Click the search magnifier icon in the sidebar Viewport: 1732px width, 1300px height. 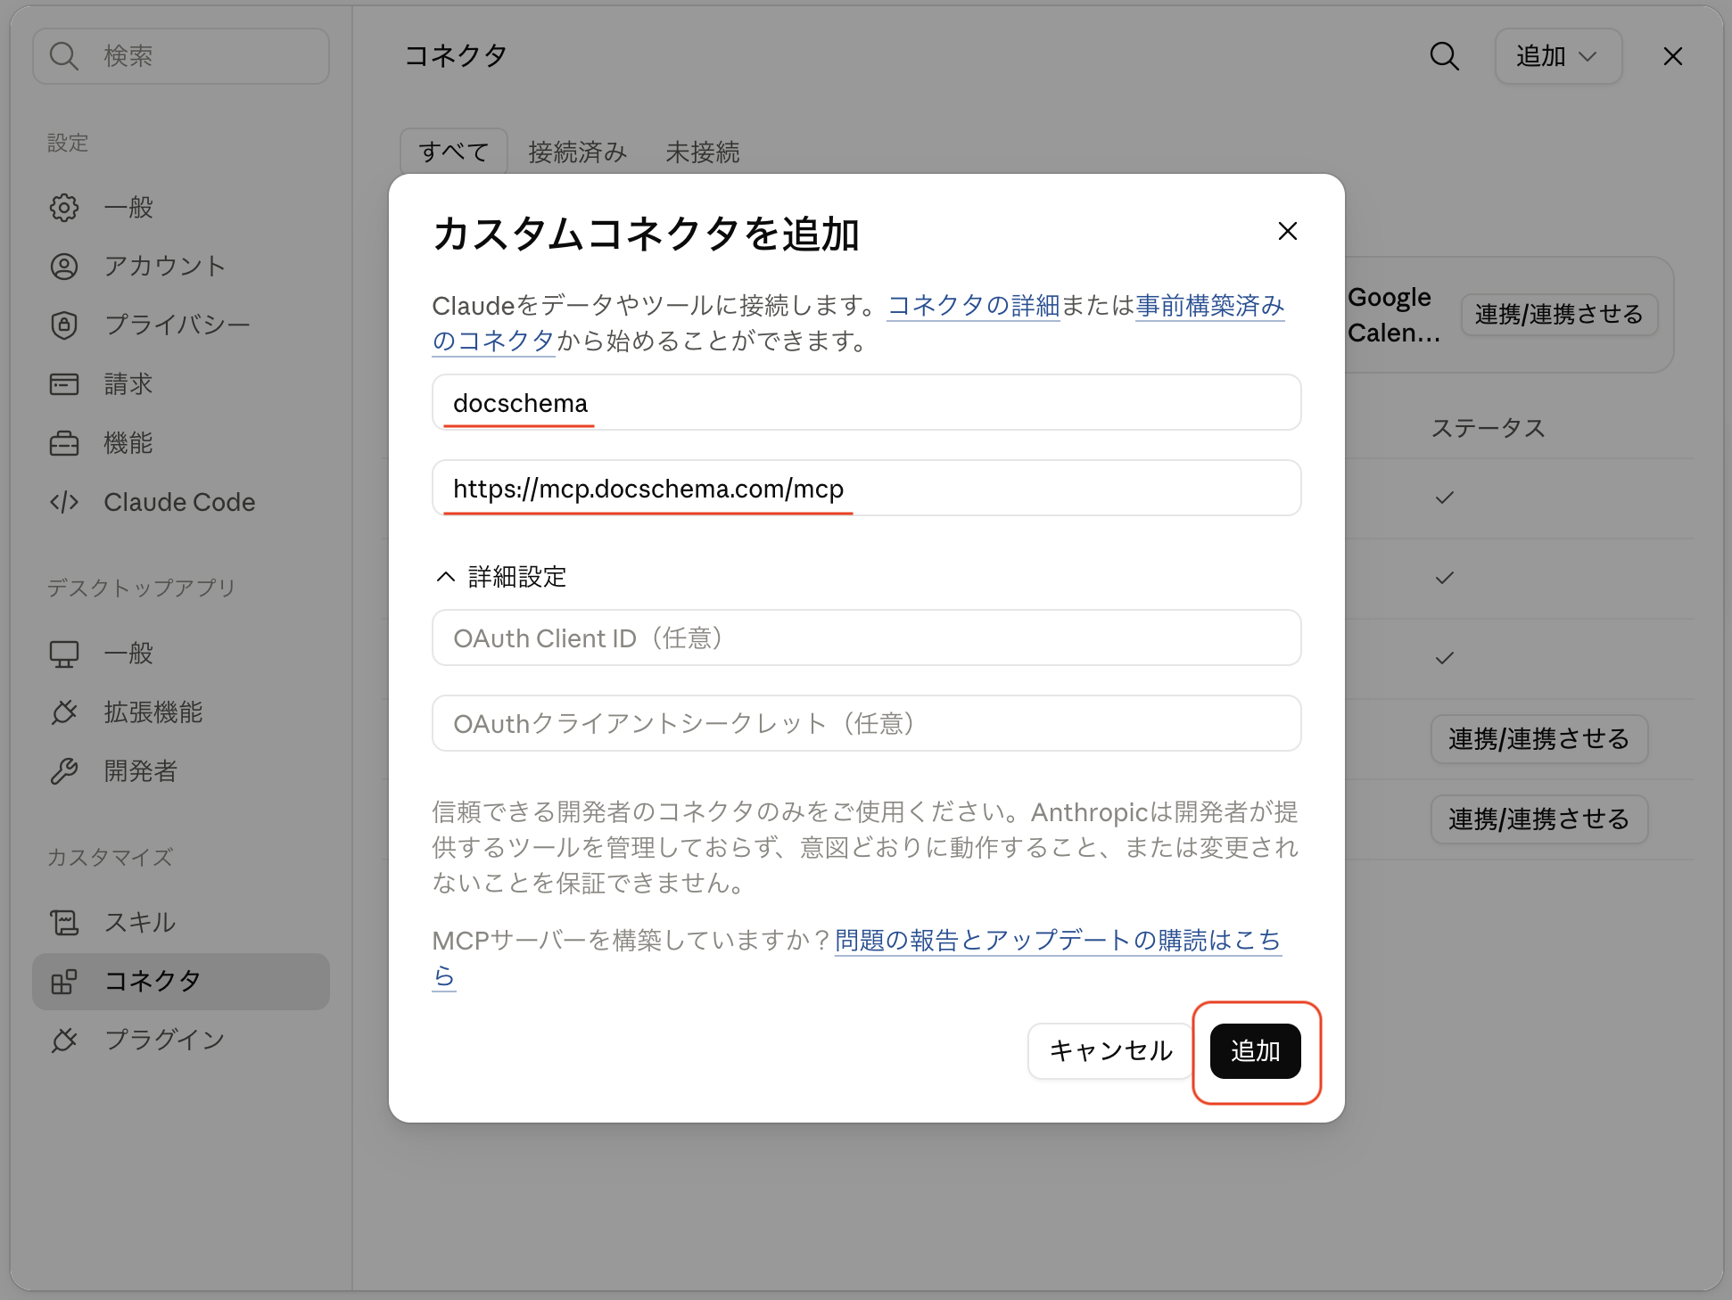[x=63, y=56]
